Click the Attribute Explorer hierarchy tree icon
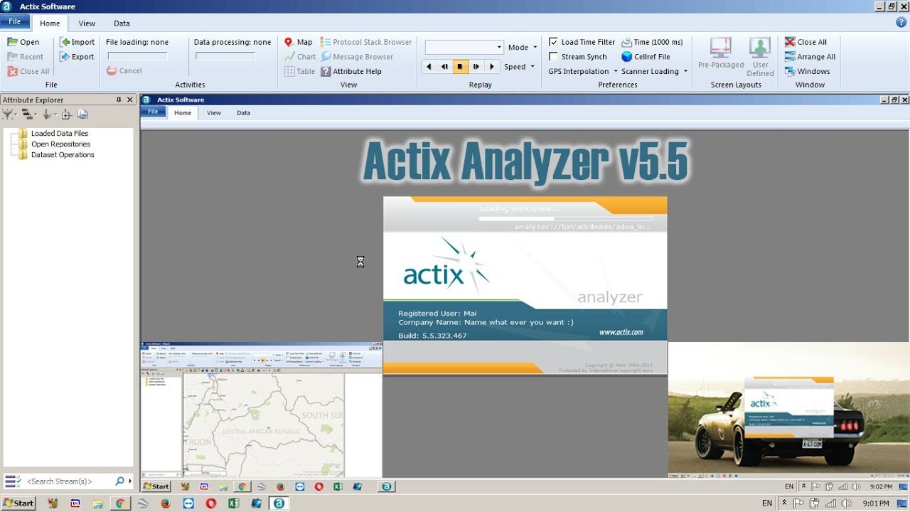 coord(27,114)
